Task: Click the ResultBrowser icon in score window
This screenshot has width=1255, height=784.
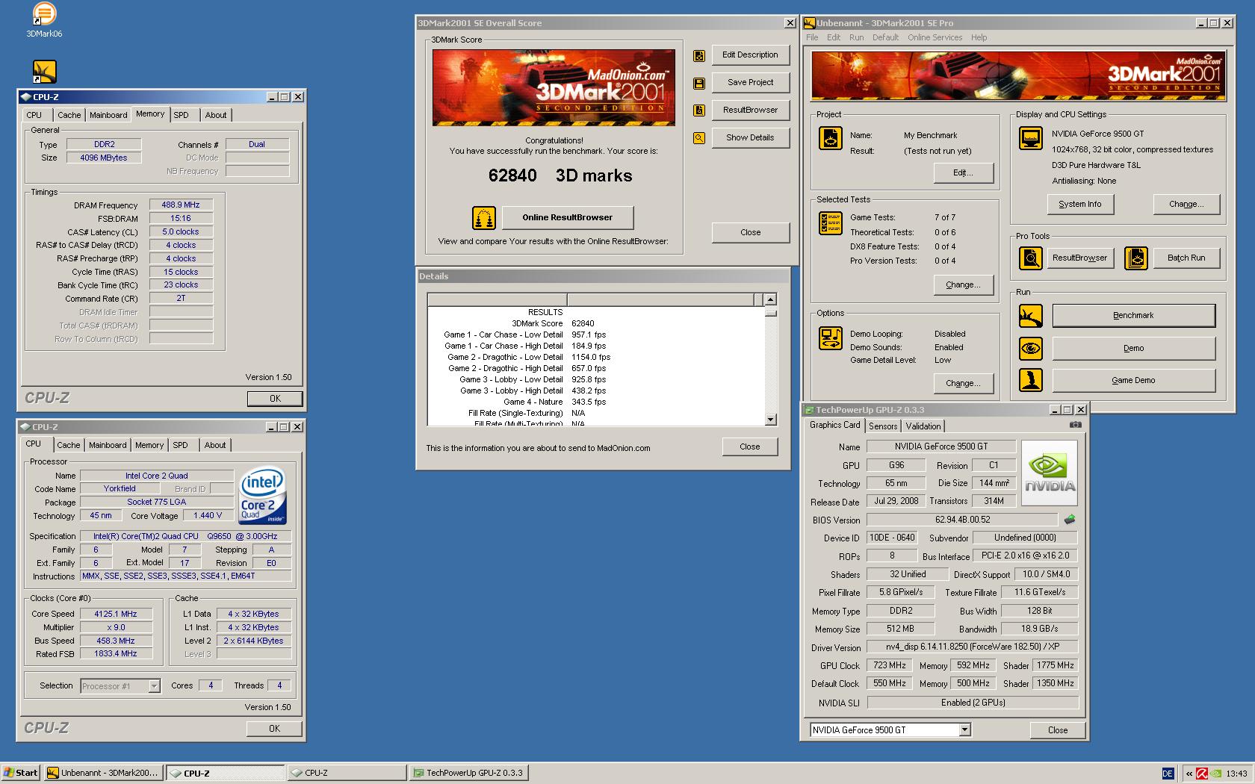Action: click(x=699, y=111)
